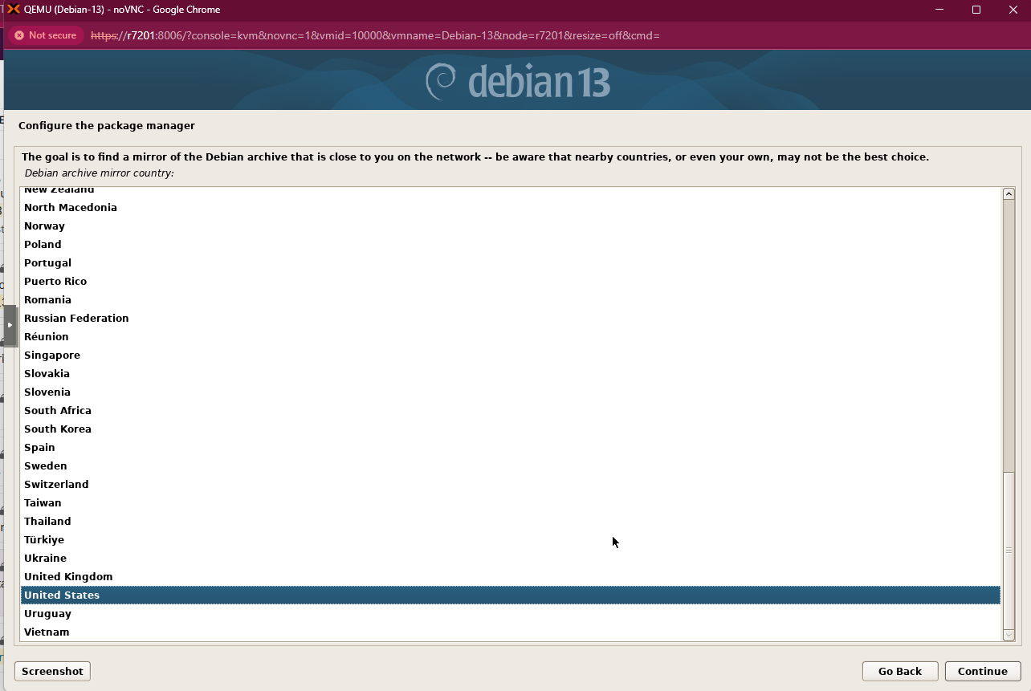Select Uruguay in the country list
Viewport: 1031px width, 691px height.
(x=47, y=614)
